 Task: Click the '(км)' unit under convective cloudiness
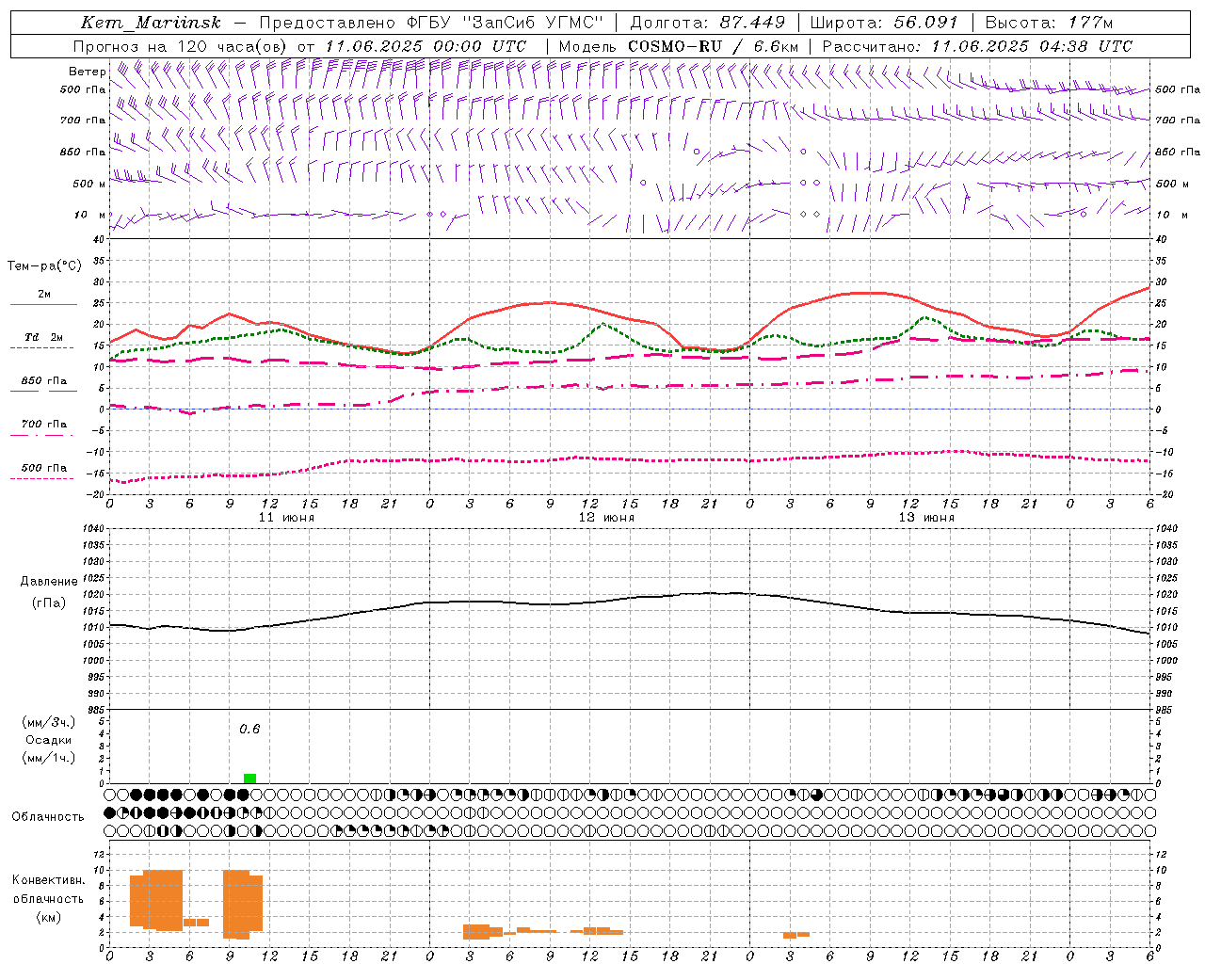coord(49,917)
